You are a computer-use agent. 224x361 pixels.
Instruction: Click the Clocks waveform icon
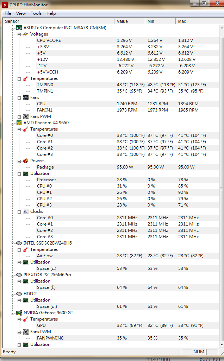coord(25,211)
